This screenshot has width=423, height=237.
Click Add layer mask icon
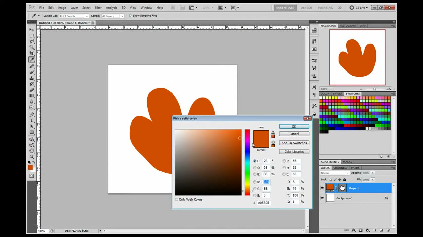361,230
